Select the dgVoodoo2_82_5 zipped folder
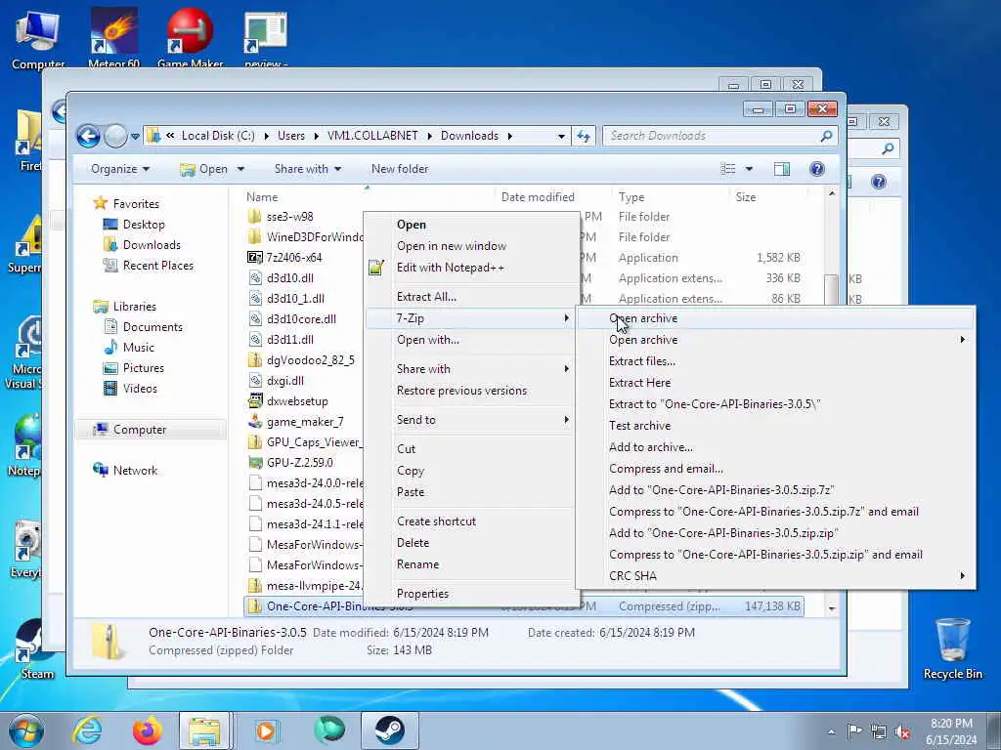1001x750 pixels. point(310,360)
